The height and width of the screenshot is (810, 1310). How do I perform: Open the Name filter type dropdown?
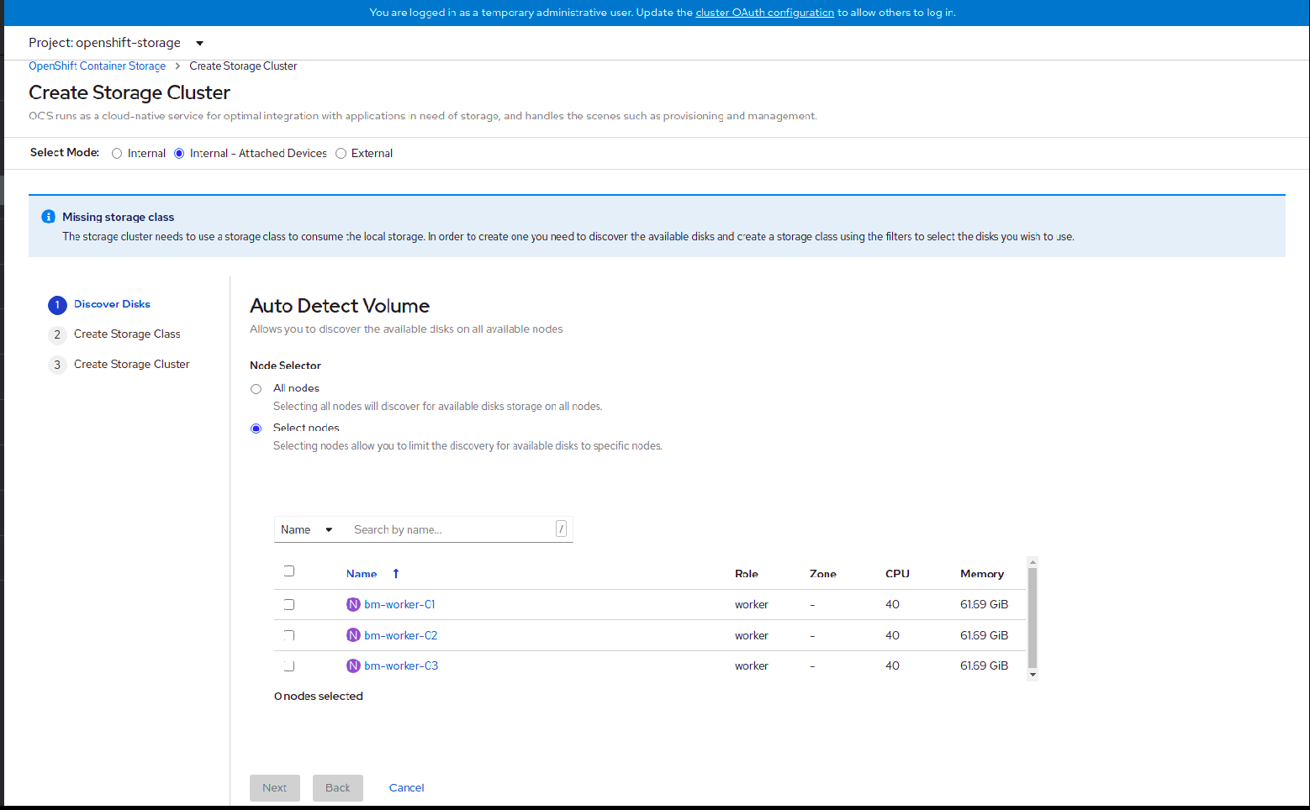(x=307, y=529)
